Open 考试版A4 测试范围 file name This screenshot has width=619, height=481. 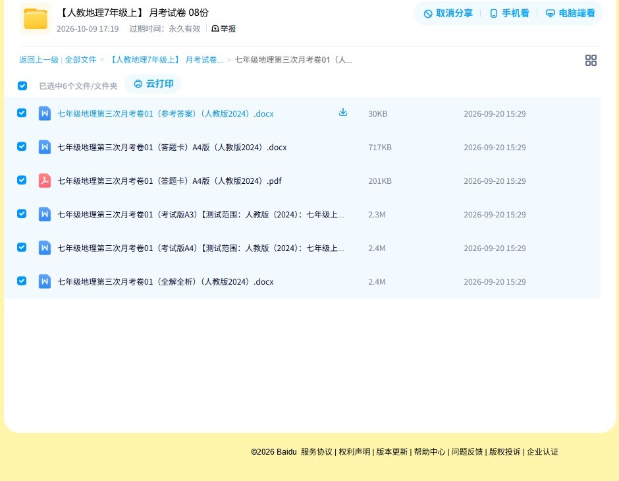point(201,248)
